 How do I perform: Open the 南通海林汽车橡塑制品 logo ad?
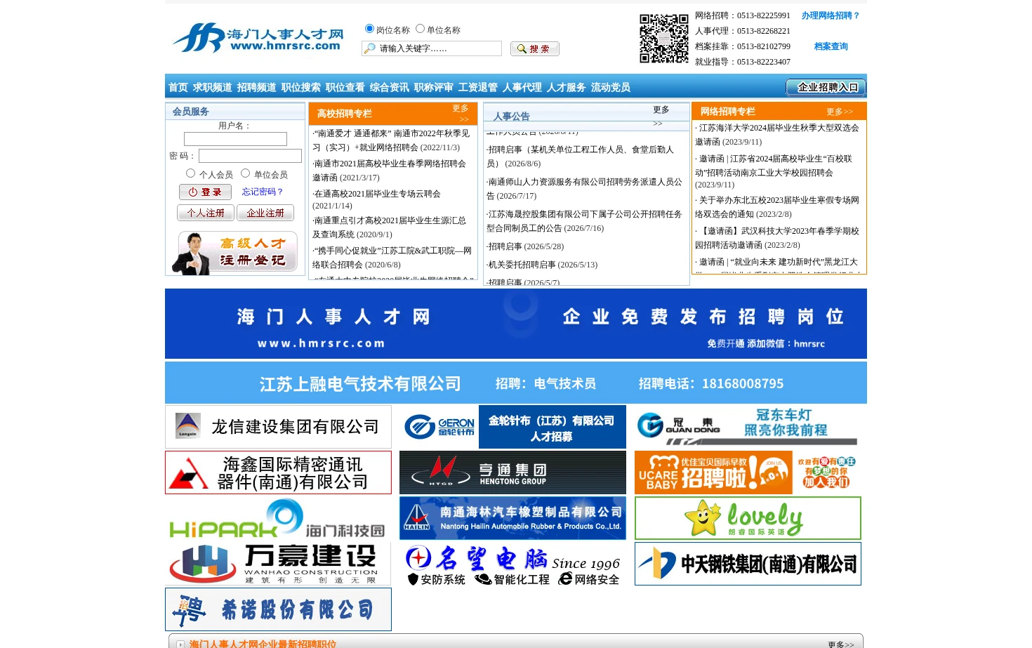(x=512, y=518)
